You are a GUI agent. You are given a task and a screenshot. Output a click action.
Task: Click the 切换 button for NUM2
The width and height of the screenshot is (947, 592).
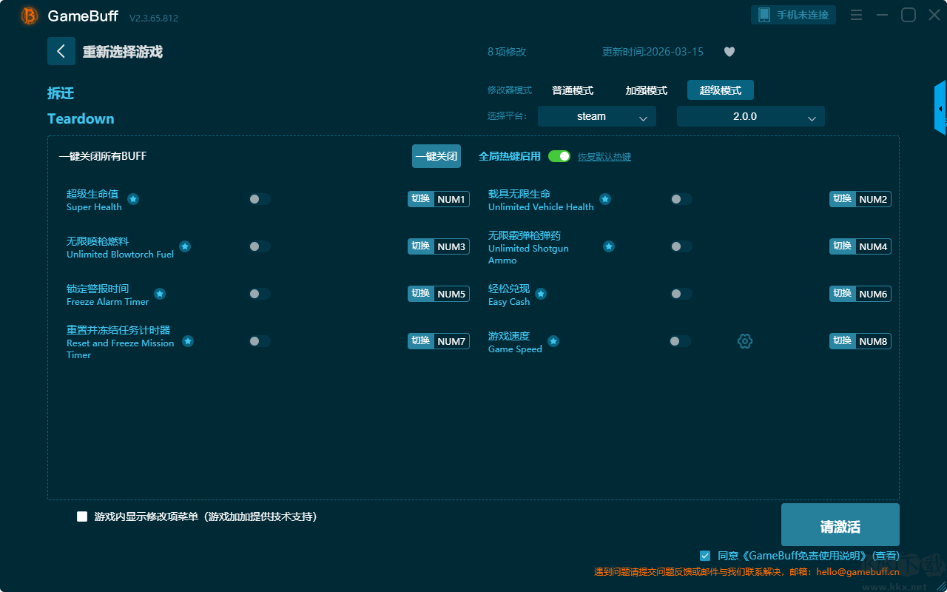[x=842, y=199]
